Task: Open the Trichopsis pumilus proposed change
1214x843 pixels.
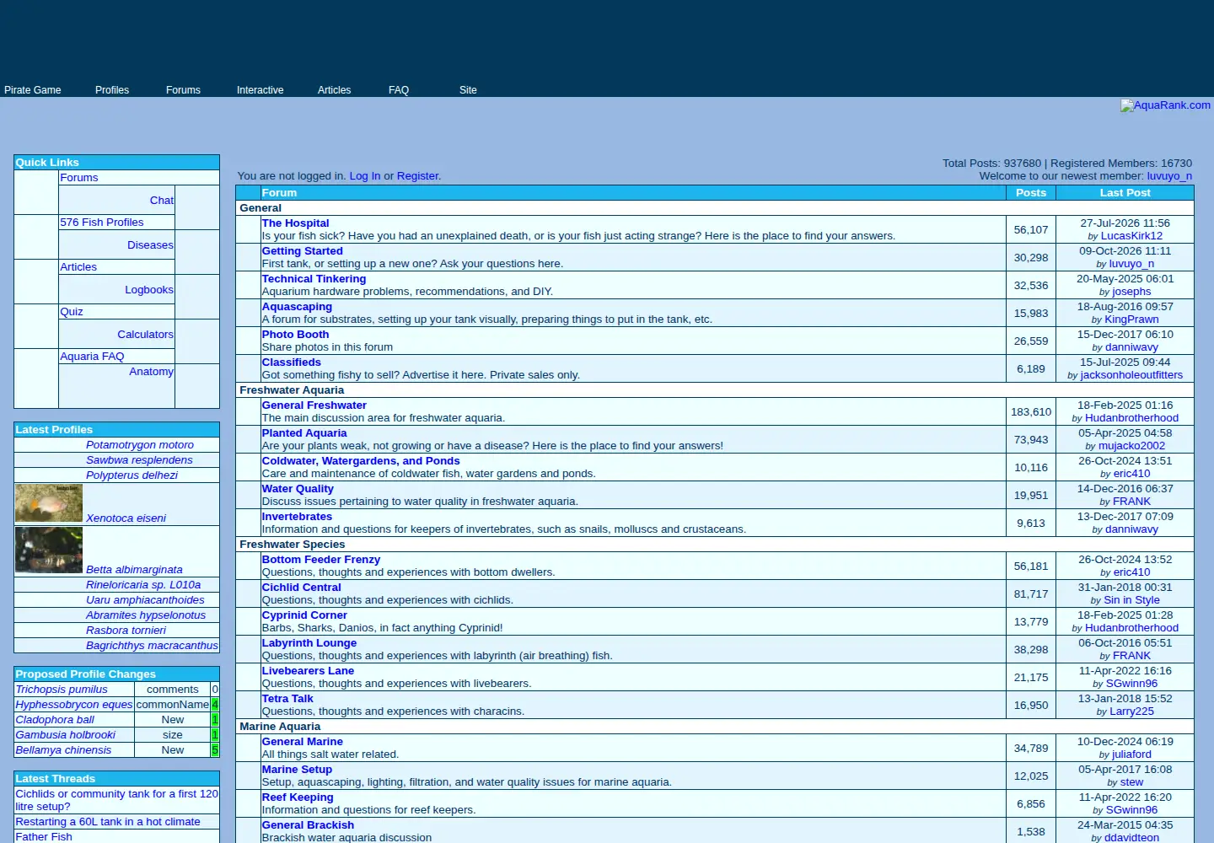Action: (x=62, y=690)
